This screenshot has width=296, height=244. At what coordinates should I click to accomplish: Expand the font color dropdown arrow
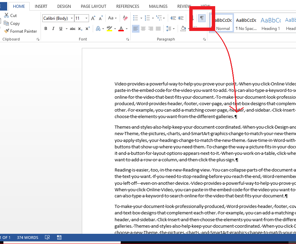[127, 29]
